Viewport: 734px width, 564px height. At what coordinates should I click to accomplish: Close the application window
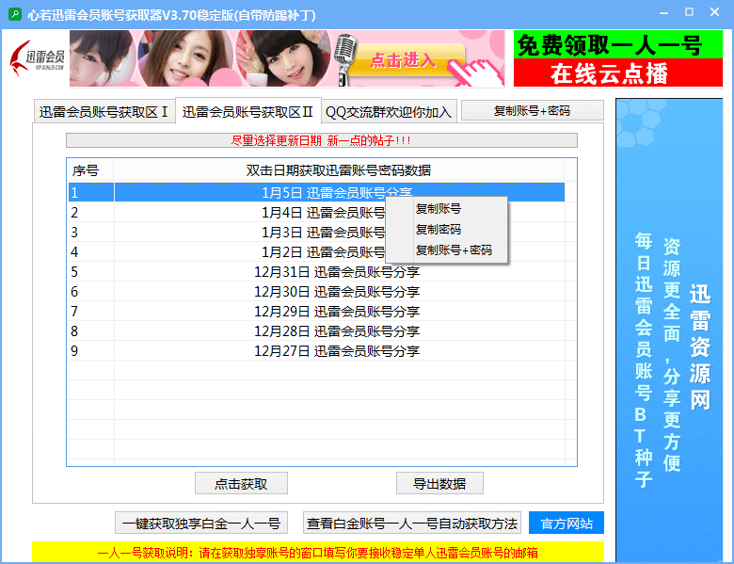click(x=714, y=12)
